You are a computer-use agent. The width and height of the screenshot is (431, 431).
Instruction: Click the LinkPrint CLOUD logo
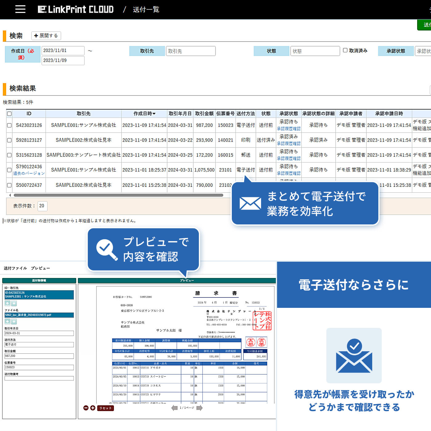click(76, 9)
